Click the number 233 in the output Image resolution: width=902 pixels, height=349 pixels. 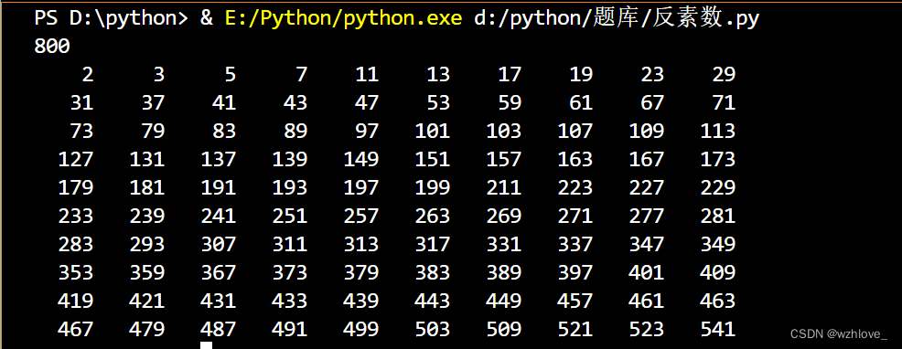point(76,217)
